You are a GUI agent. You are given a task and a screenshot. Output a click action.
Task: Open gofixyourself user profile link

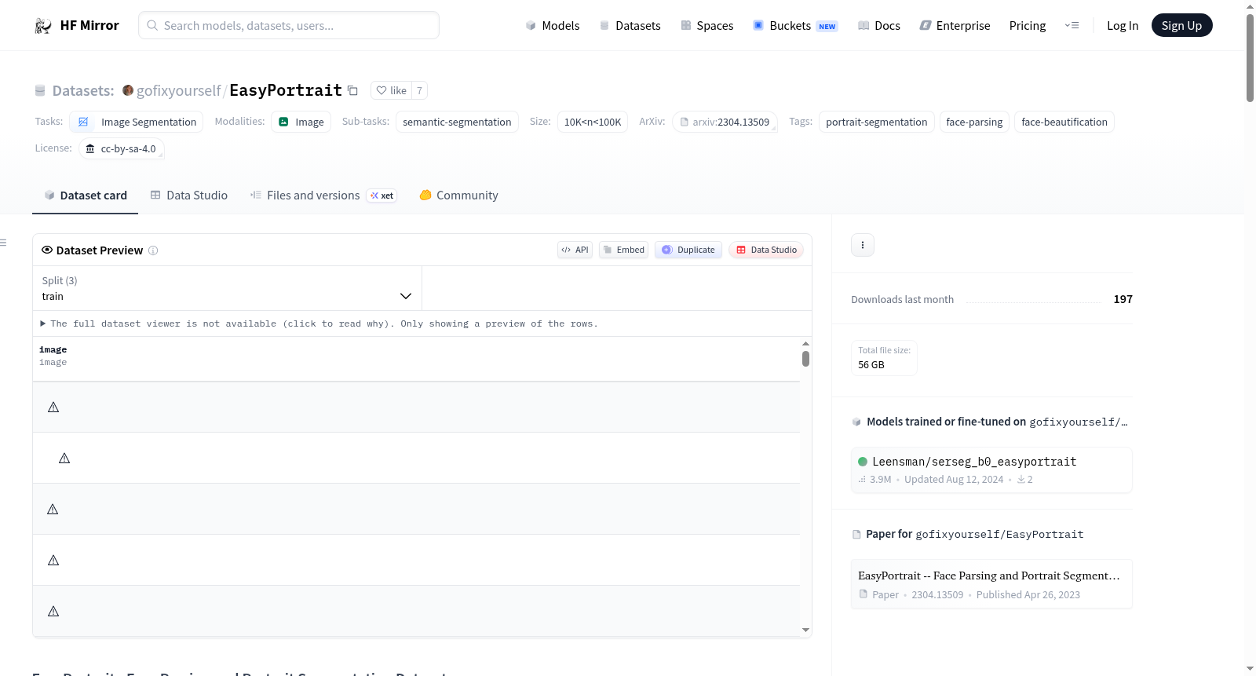click(x=178, y=91)
